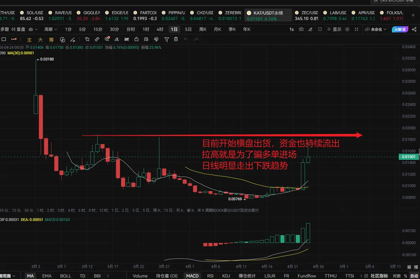Select the RSI sub-indicator

point(210,276)
